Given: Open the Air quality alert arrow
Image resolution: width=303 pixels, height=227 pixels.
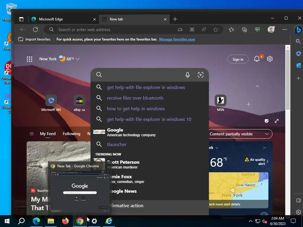Looking at the screenshot, I should coord(267,162).
